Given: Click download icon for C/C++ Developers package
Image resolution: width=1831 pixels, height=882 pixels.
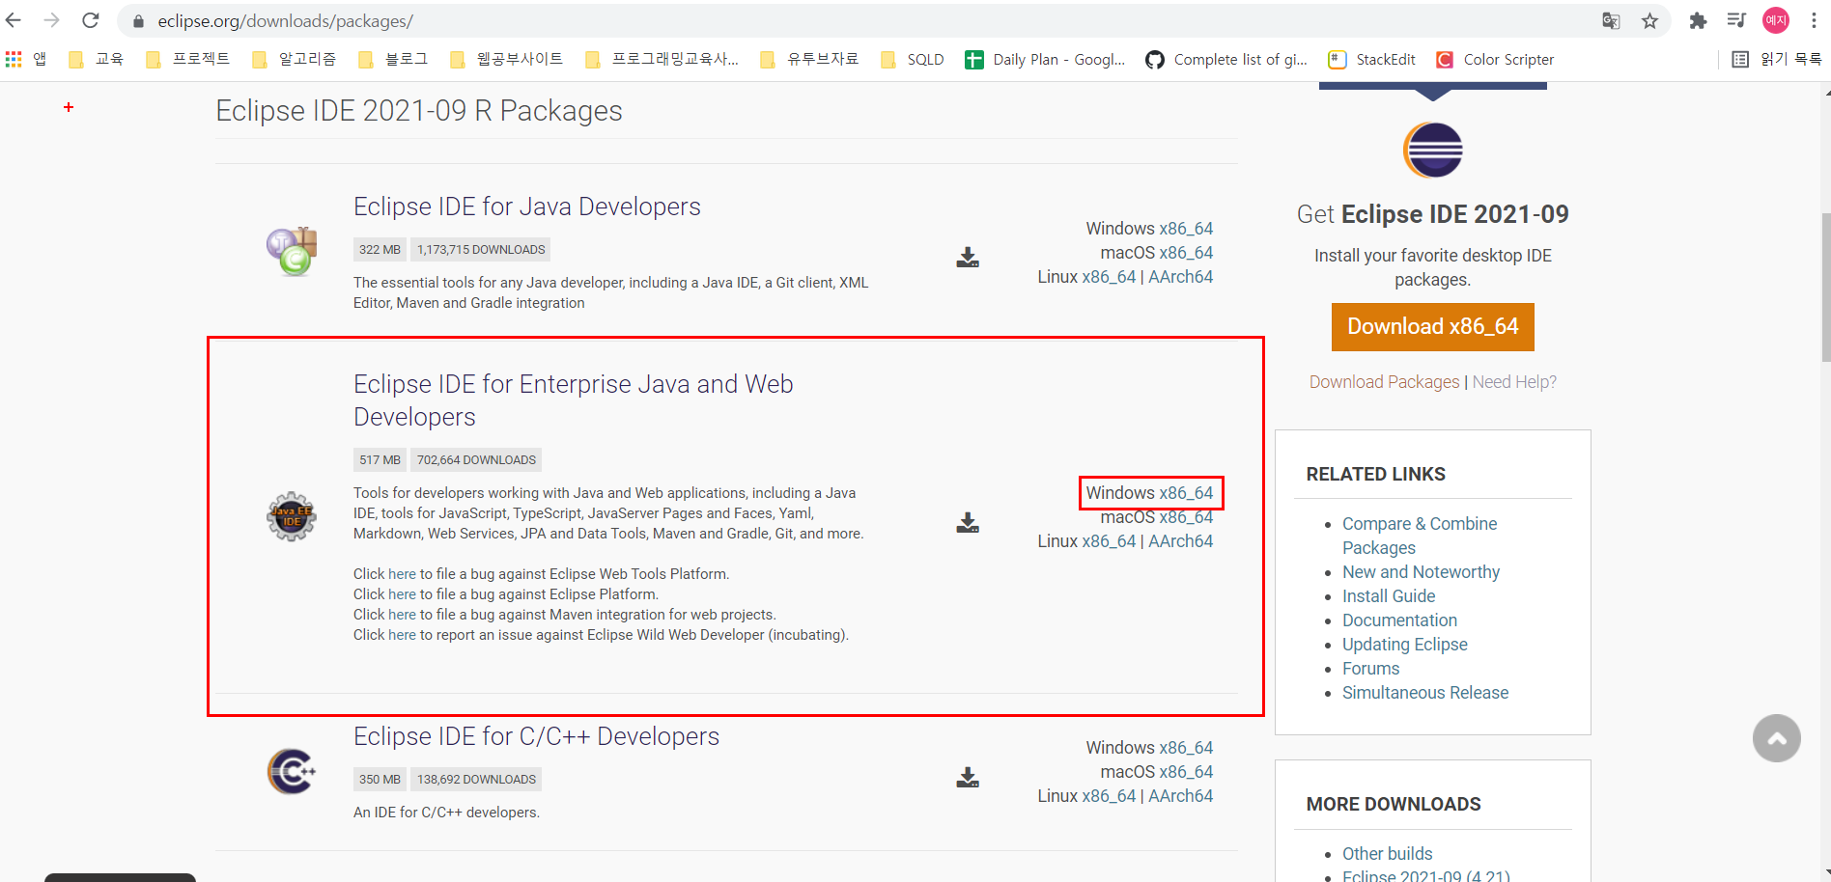Looking at the screenshot, I should click(968, 777).
